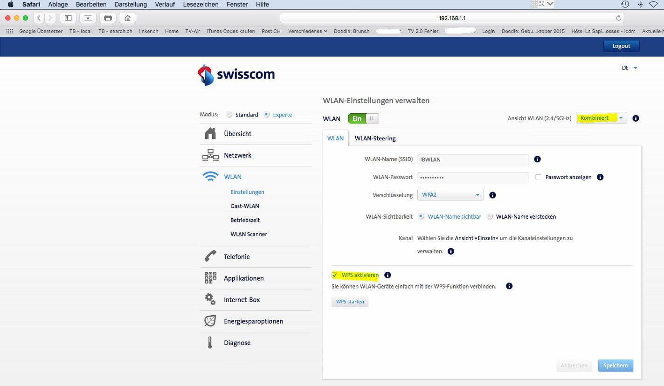Open the Applikationen grid icon

click(x=210, y=278)
